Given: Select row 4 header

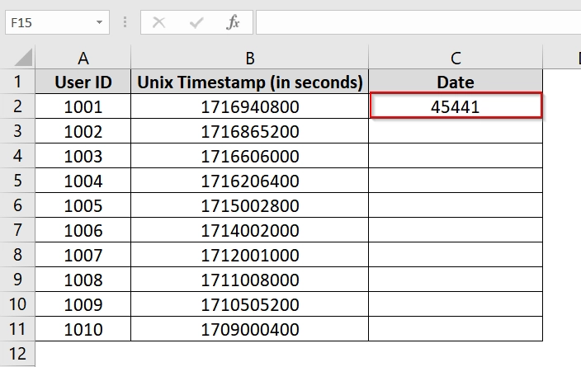Looking at the screenshot, I should pos(17,156).
